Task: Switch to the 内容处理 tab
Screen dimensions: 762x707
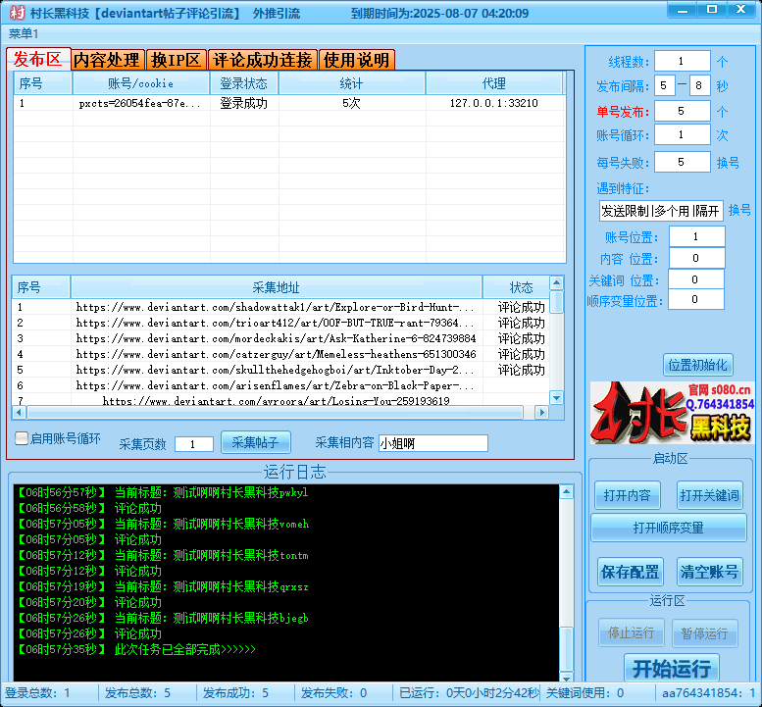Action: 108,60
